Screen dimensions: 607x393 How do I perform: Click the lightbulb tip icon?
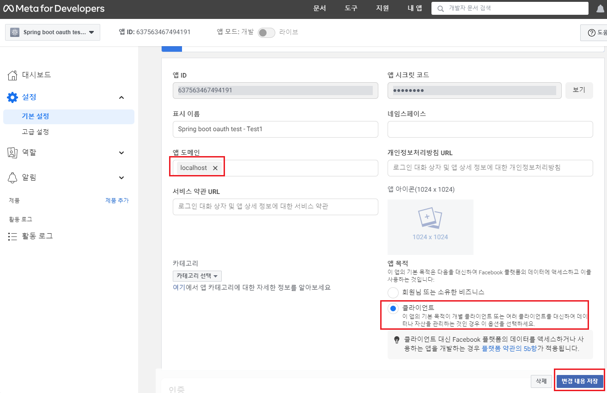(396, 339)
